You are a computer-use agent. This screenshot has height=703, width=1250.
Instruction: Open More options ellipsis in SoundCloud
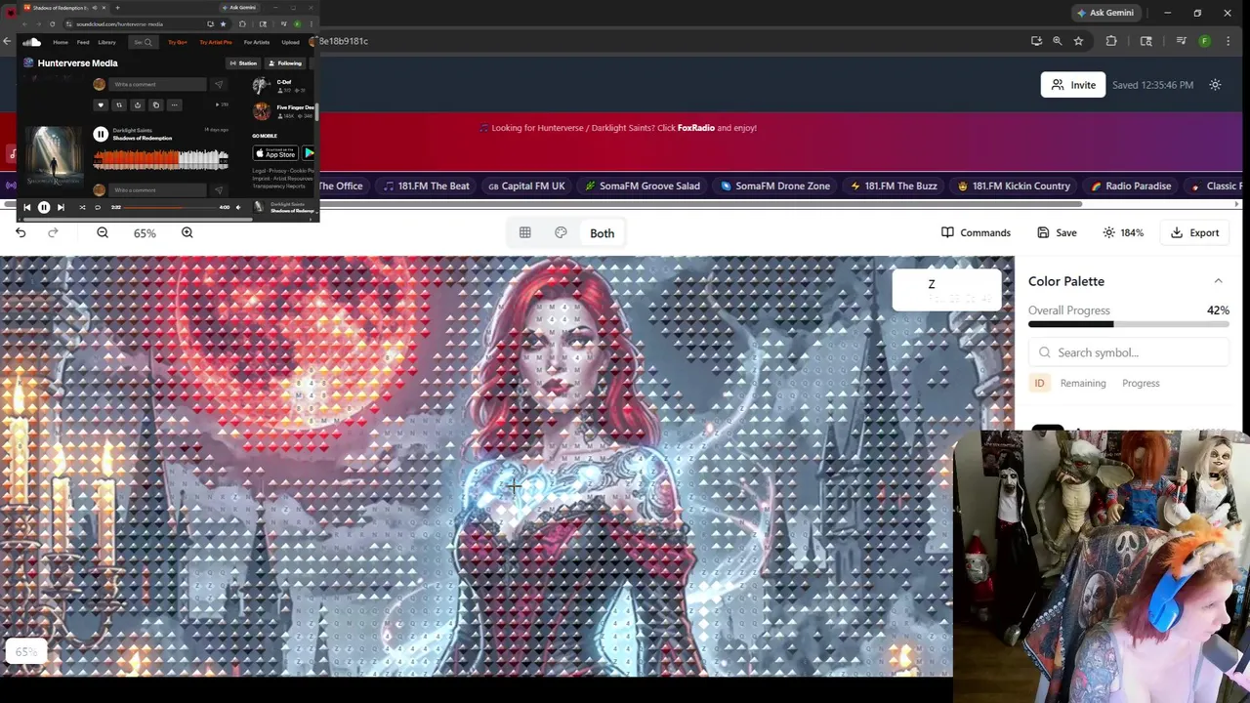175,105
